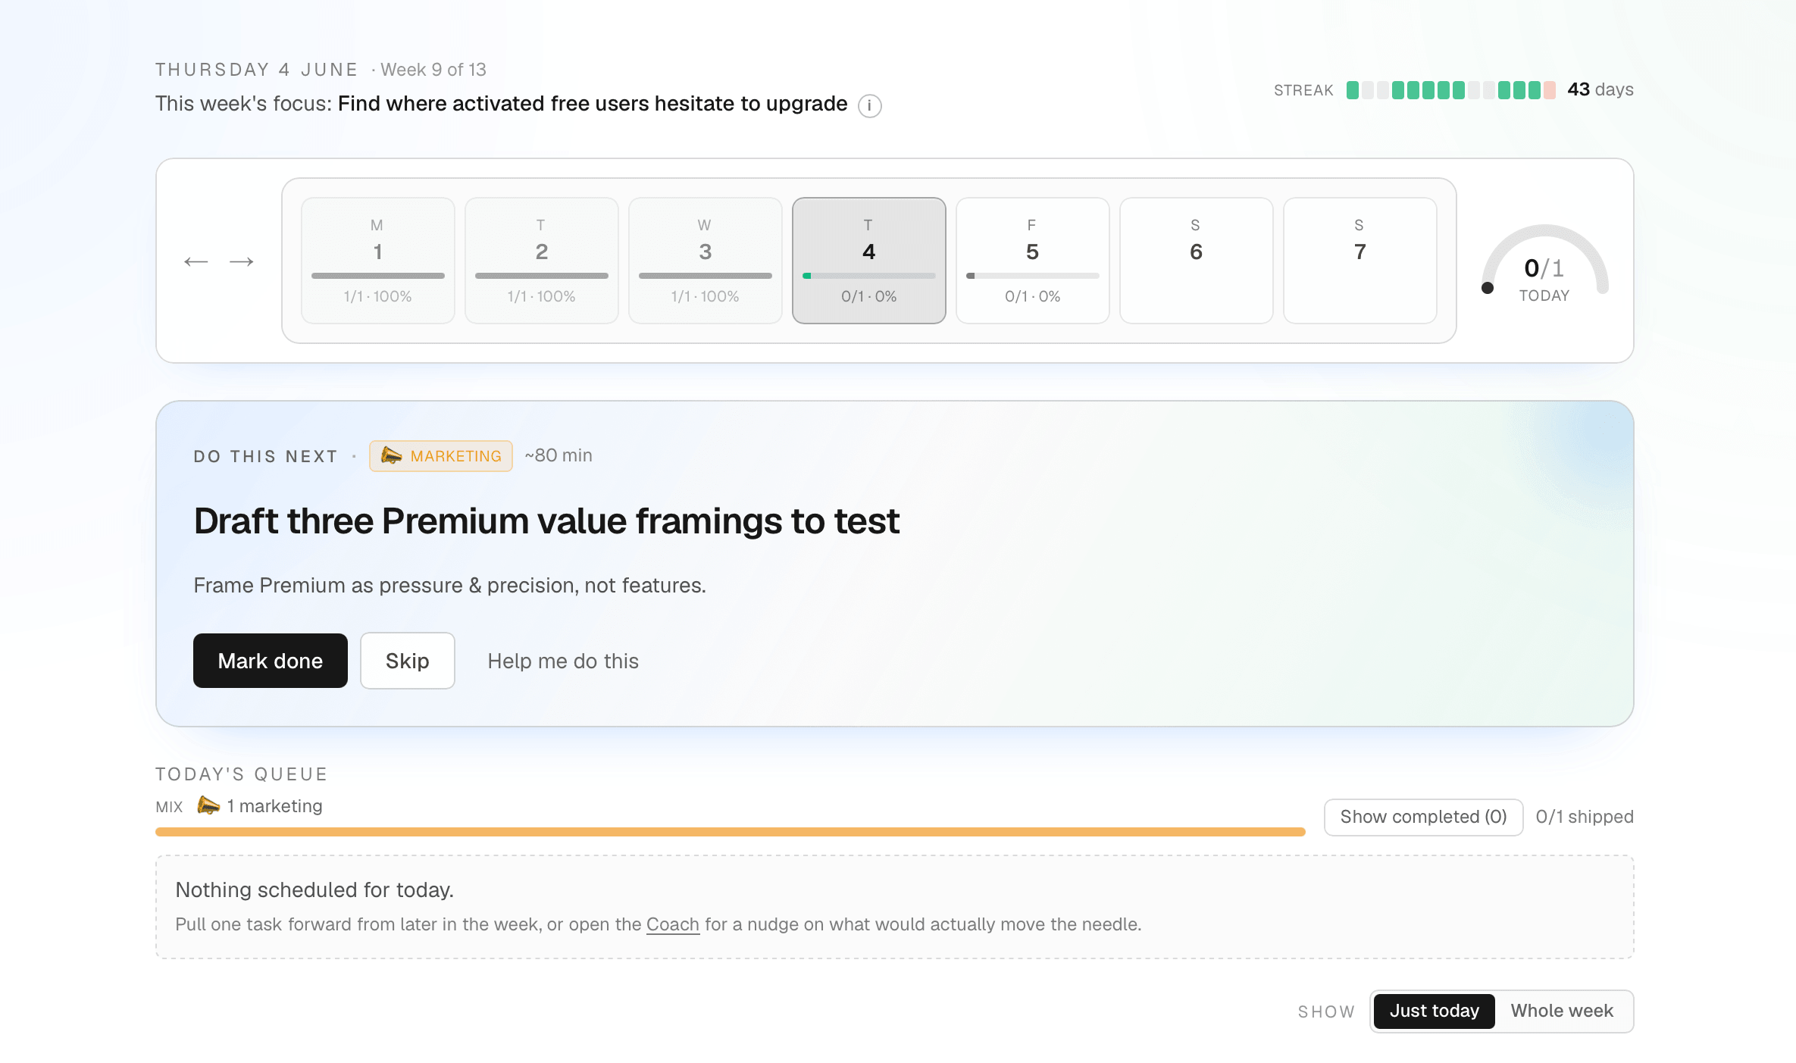This screenshot has height=1063, width=1796.
Task: Switch view to Just today
Action: click(x=1435, y=1011)
